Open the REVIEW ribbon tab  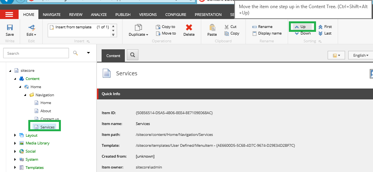pos(76,14)
